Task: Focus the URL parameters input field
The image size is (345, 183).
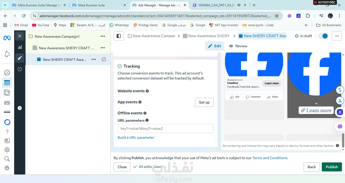Action: (166, 128)
